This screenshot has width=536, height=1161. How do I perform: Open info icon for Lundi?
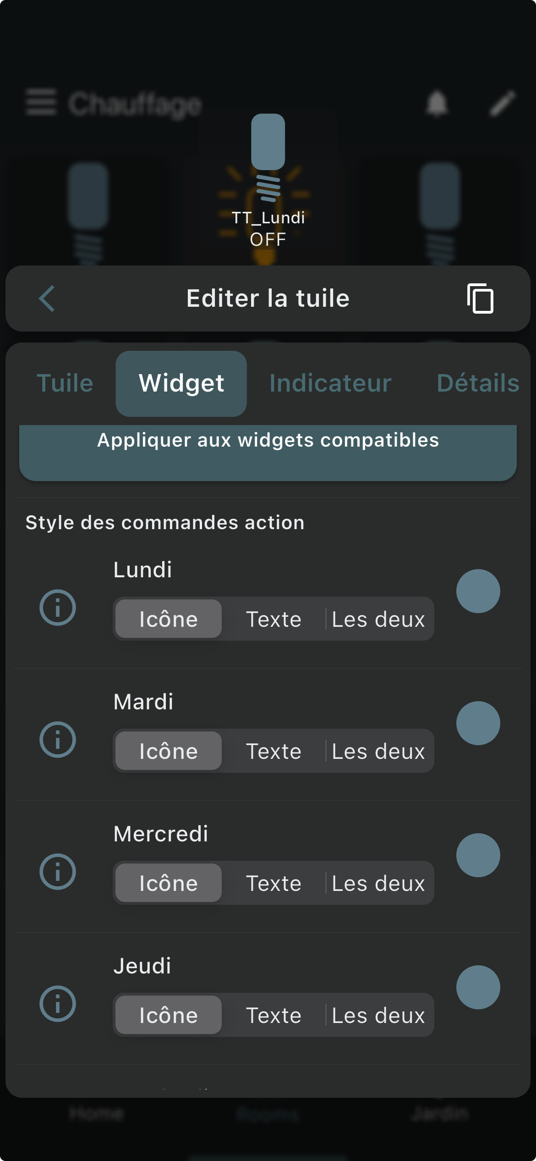58,608
